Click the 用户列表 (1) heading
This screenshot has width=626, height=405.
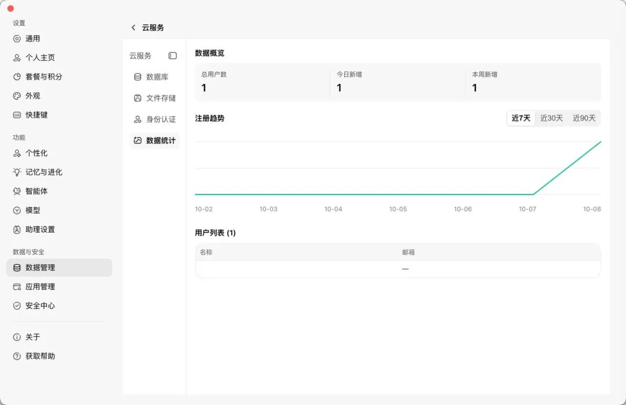(x=215, y=233)
